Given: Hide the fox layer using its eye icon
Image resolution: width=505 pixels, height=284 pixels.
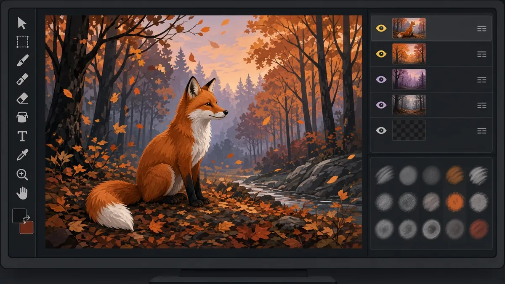Looking at the screenshot, I should [x=381, y=28].
